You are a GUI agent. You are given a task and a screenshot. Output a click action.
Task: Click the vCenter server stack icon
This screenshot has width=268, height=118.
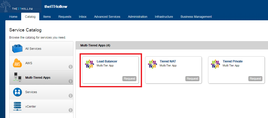(17, 106)
